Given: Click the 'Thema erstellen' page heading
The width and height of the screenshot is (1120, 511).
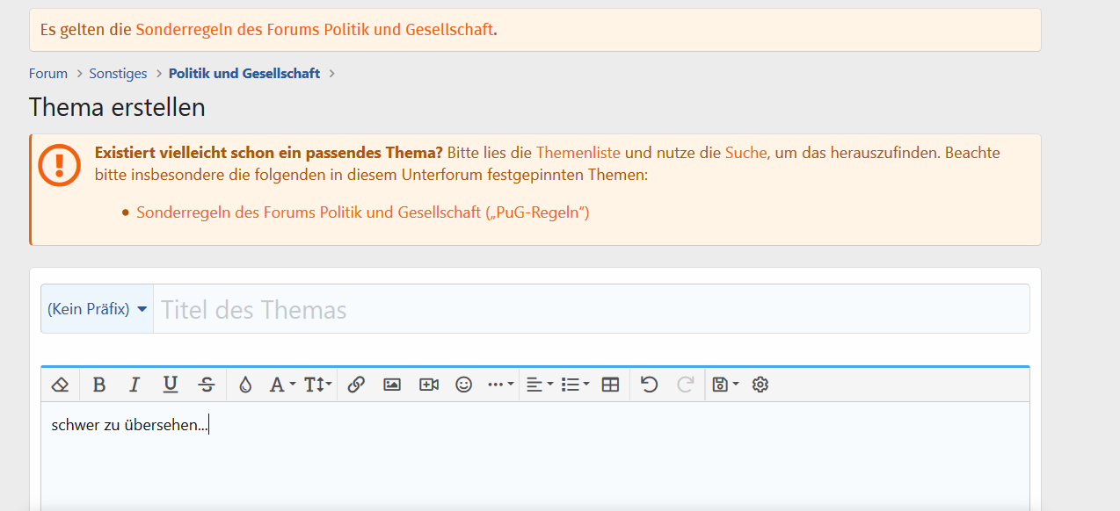Looking at the screenshot, I should click(117, 107).
